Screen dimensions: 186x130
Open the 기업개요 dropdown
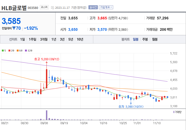click(x=106, y=7)
